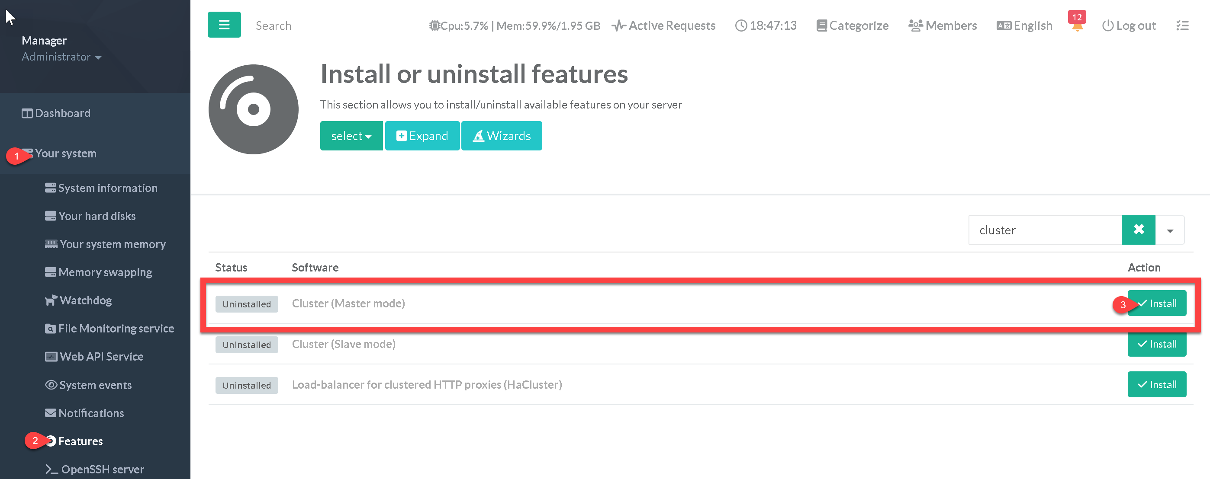This screenshot has width=1210, height=479.
Task: Open Features in the sidebar menu
Action: point(80,441)
